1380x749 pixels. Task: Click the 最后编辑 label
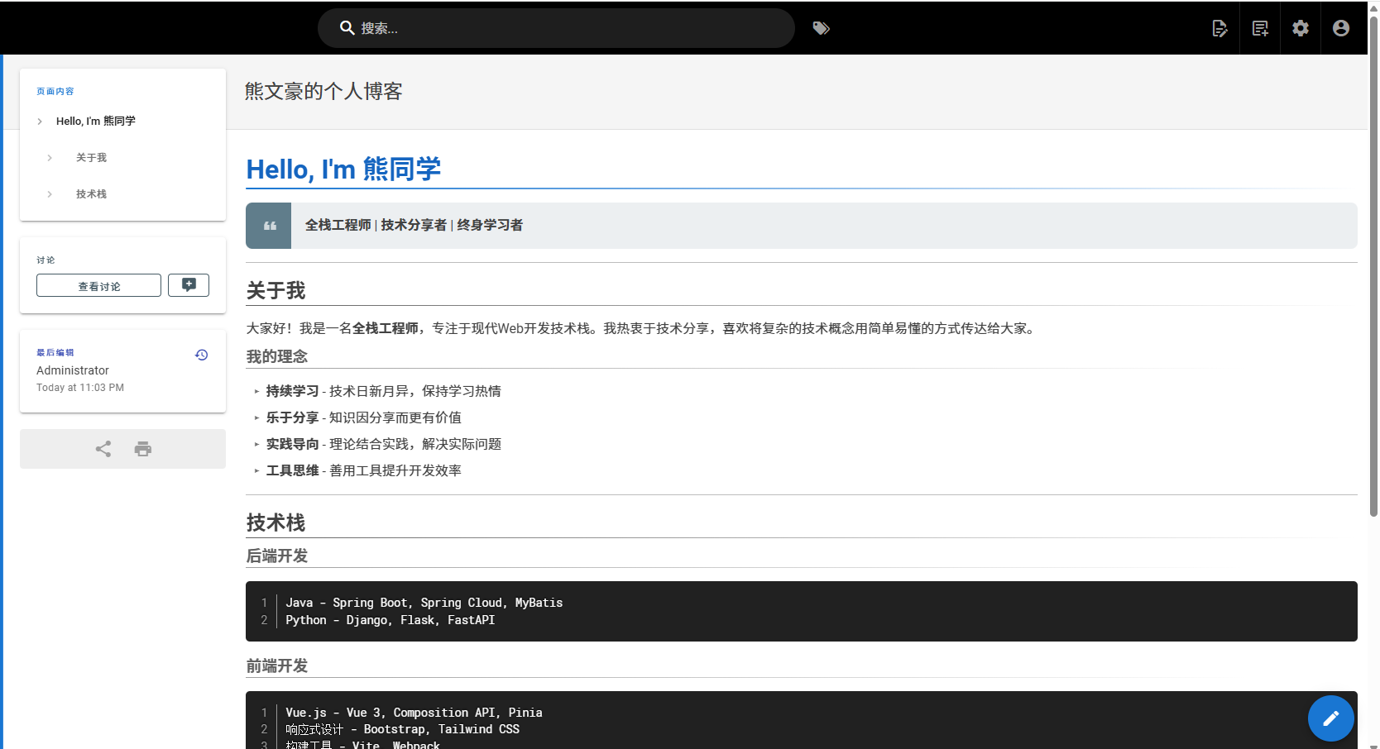pyautogui.click(x=55, y=353)
